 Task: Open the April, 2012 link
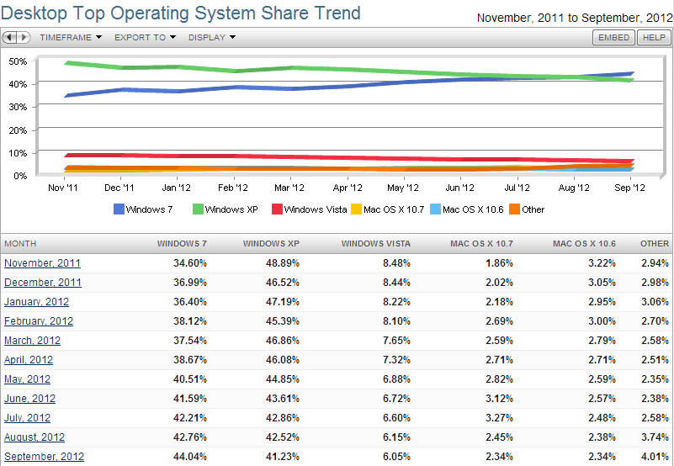[x=29, y=360]
